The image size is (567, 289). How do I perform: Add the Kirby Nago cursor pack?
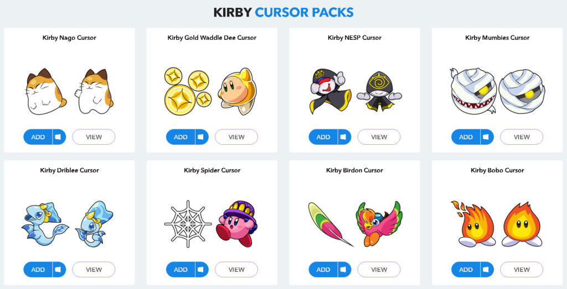coord(38,137)
